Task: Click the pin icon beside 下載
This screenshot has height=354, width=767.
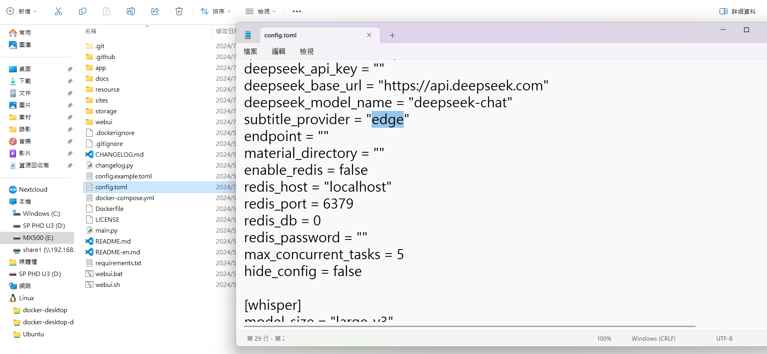Action: point(70,81)
